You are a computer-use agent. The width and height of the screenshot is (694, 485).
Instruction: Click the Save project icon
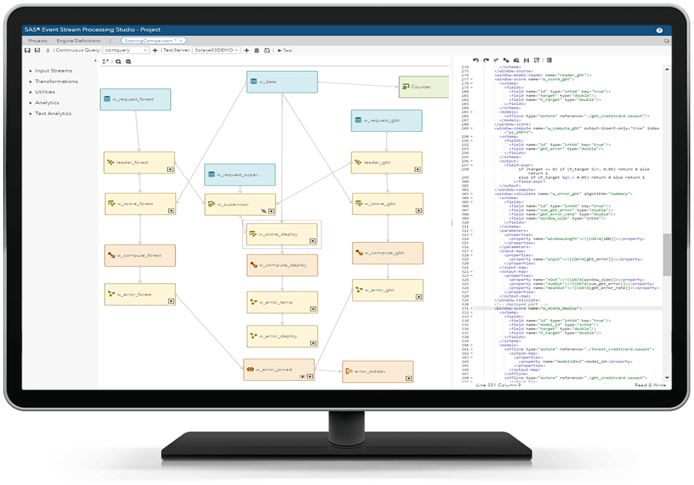coord(26,51)
